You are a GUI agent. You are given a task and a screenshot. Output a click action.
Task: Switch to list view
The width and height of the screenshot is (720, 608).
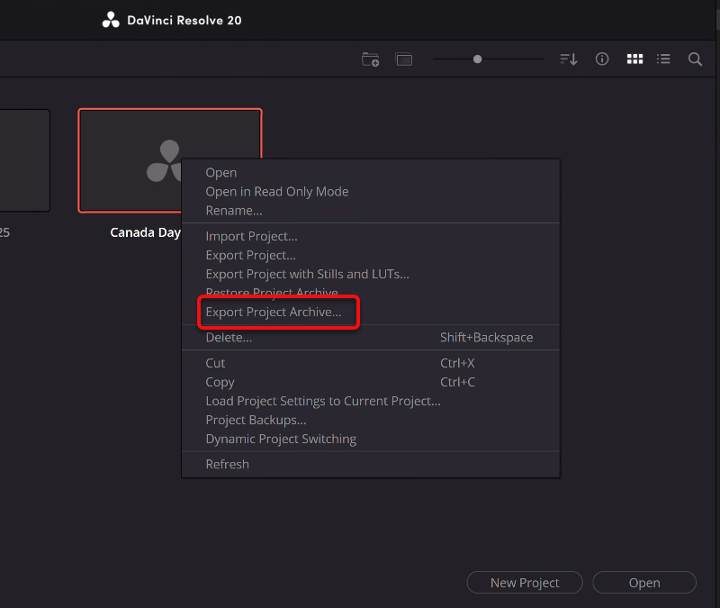point(663,59)
